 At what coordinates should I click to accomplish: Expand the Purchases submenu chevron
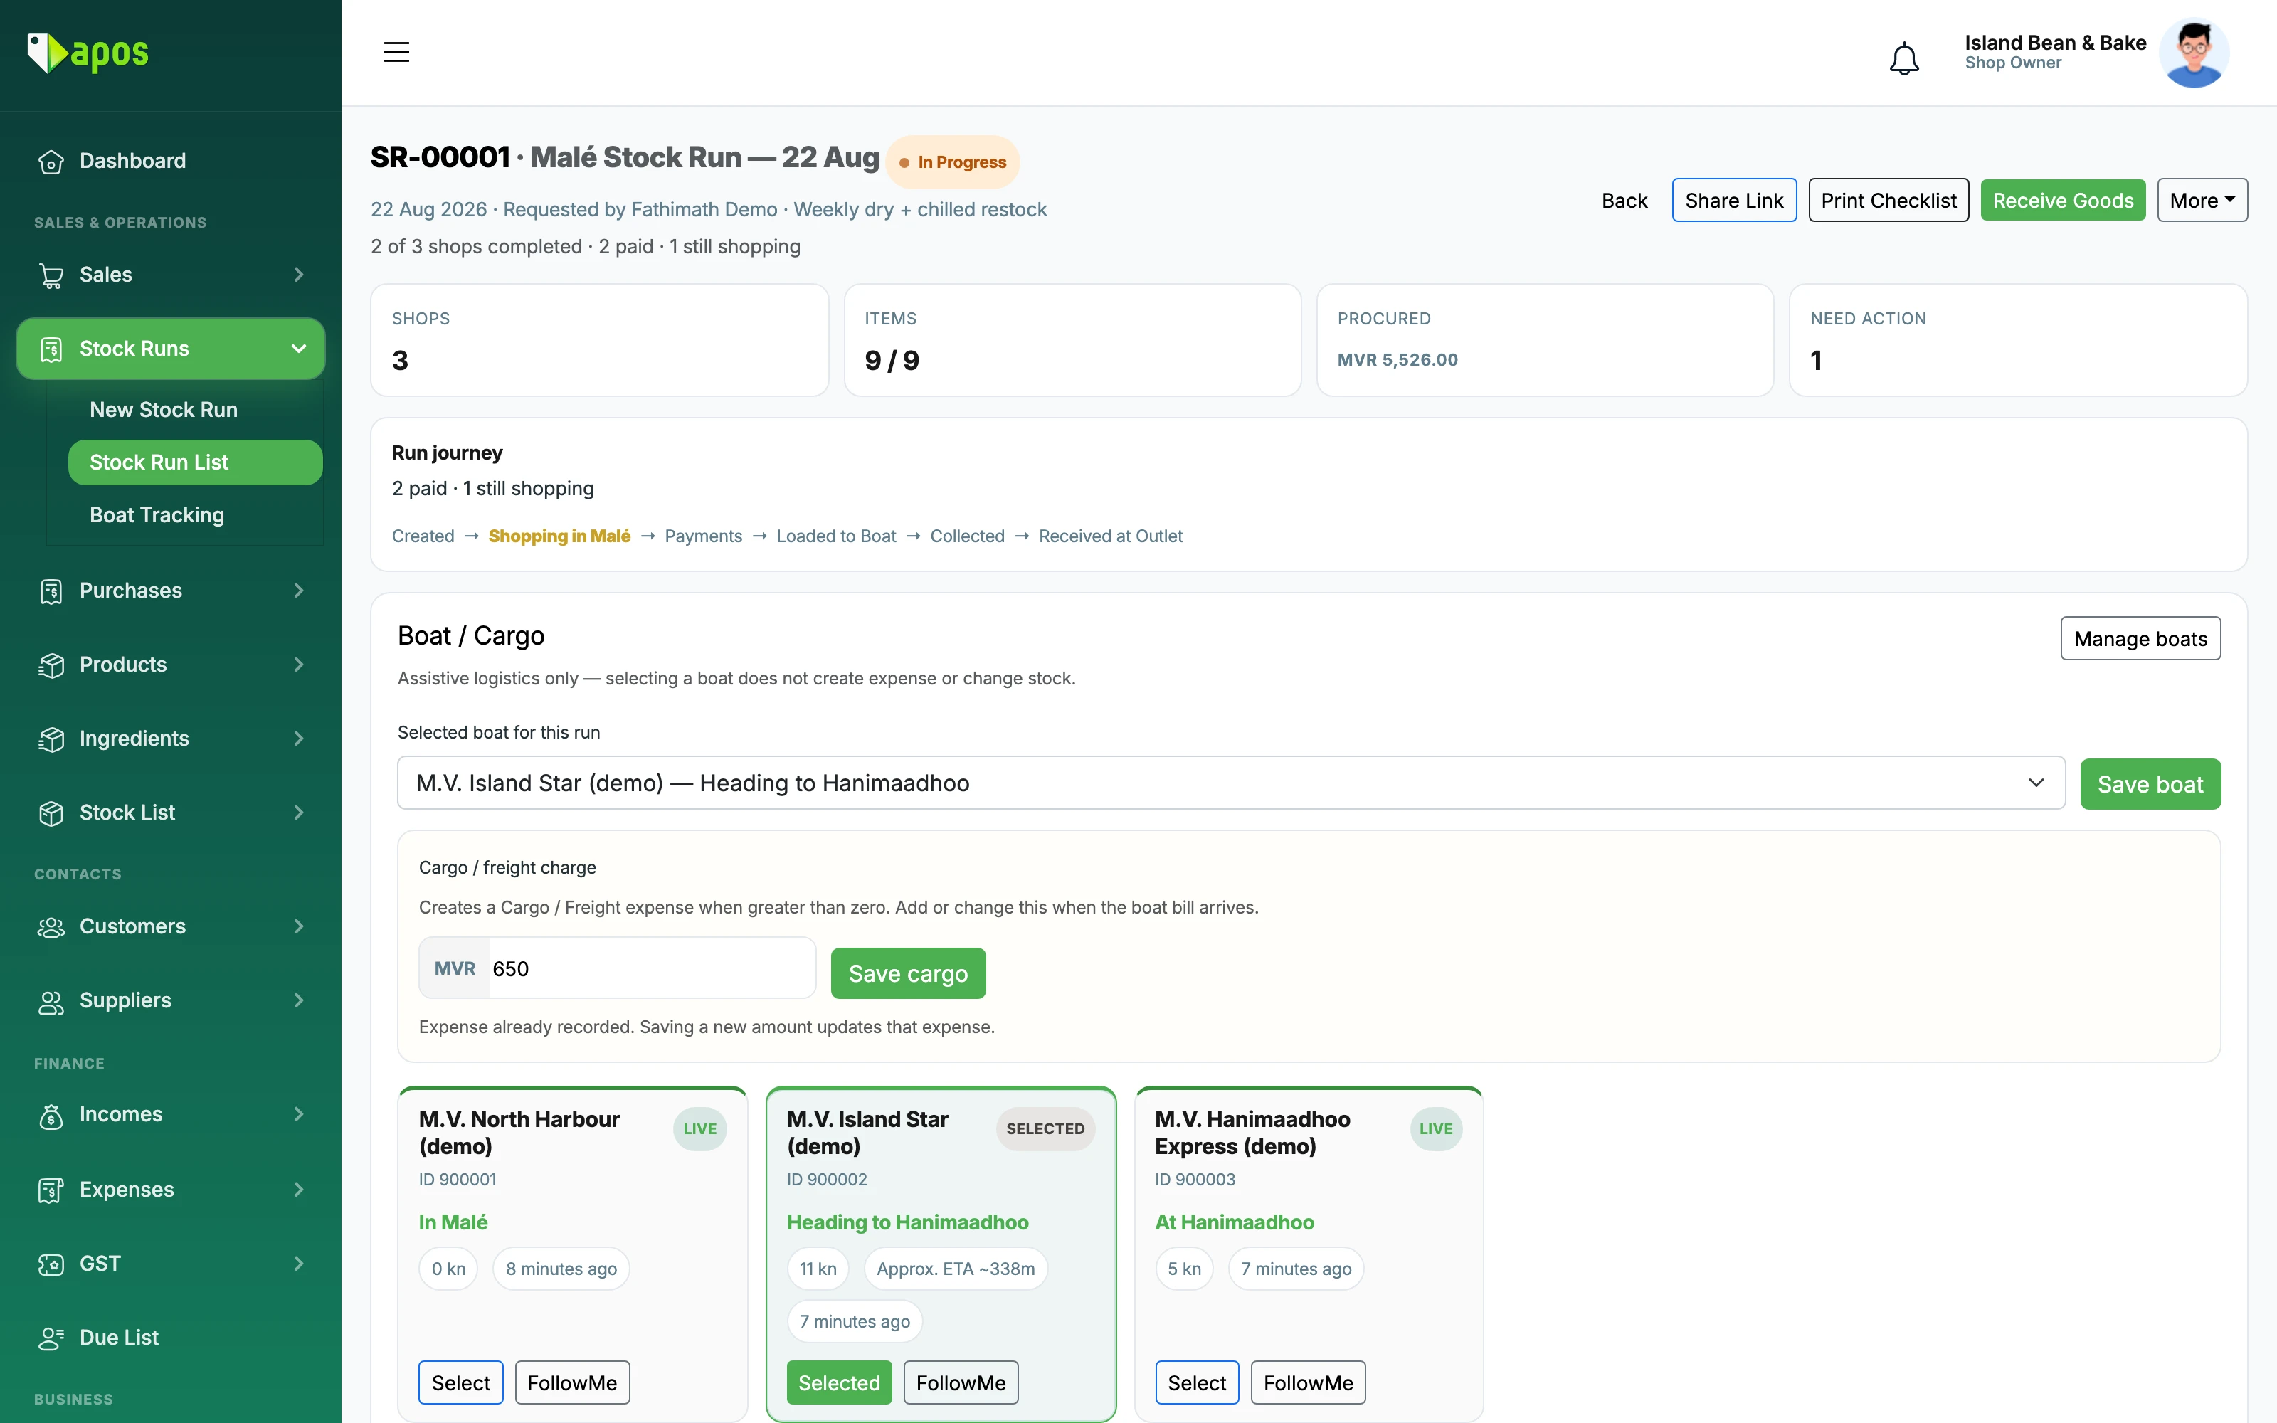click(x=299, y=591)
